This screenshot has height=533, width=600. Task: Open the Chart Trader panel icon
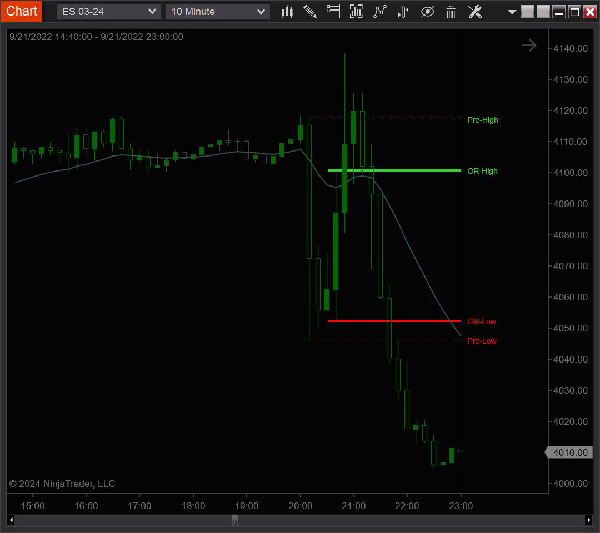(x=333, y=12)
